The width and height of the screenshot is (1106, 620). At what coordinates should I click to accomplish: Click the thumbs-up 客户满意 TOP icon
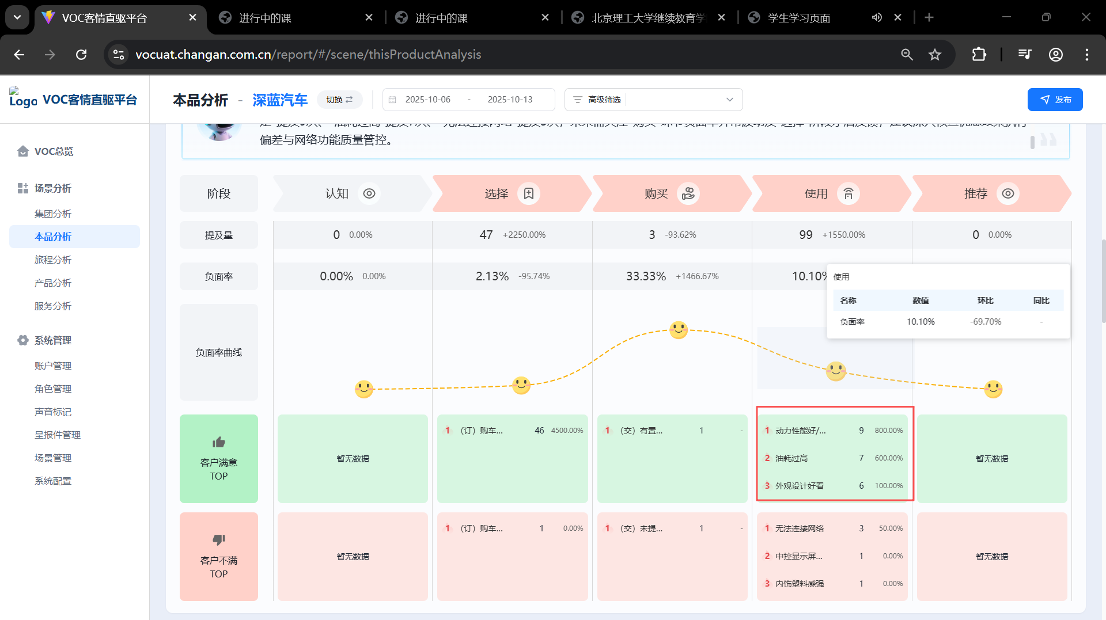219,442
